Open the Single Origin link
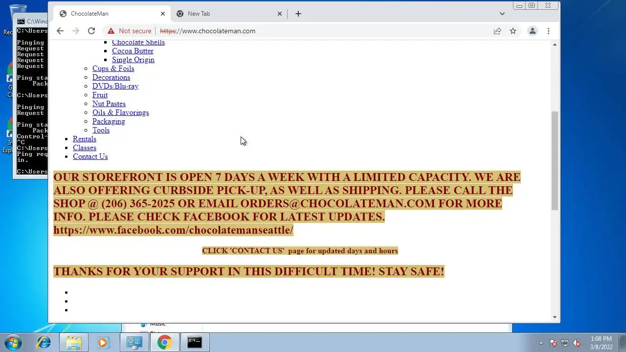Image resolution: width=626 pixels, height=352 pixels. pos(133,60)
